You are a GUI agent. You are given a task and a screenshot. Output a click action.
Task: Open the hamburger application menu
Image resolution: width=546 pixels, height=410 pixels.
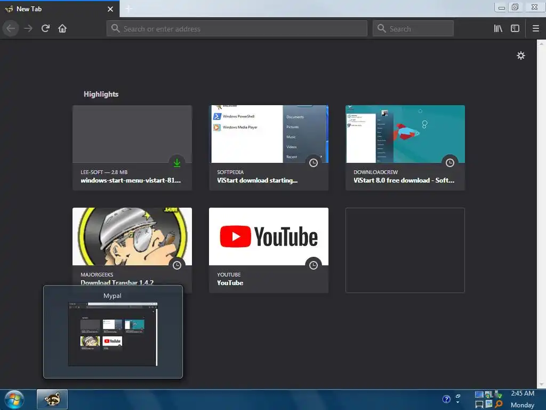pyautogui.click(x=536, y=29)
